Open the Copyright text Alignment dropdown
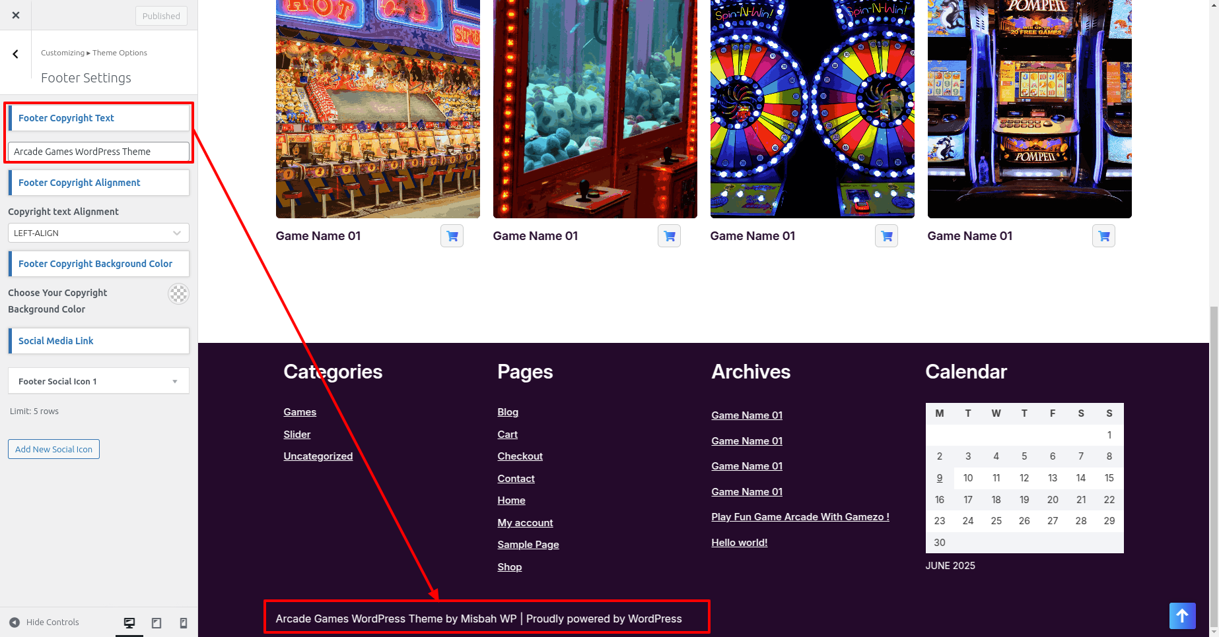Viewport: 1219px width, 637px height. 98,233
